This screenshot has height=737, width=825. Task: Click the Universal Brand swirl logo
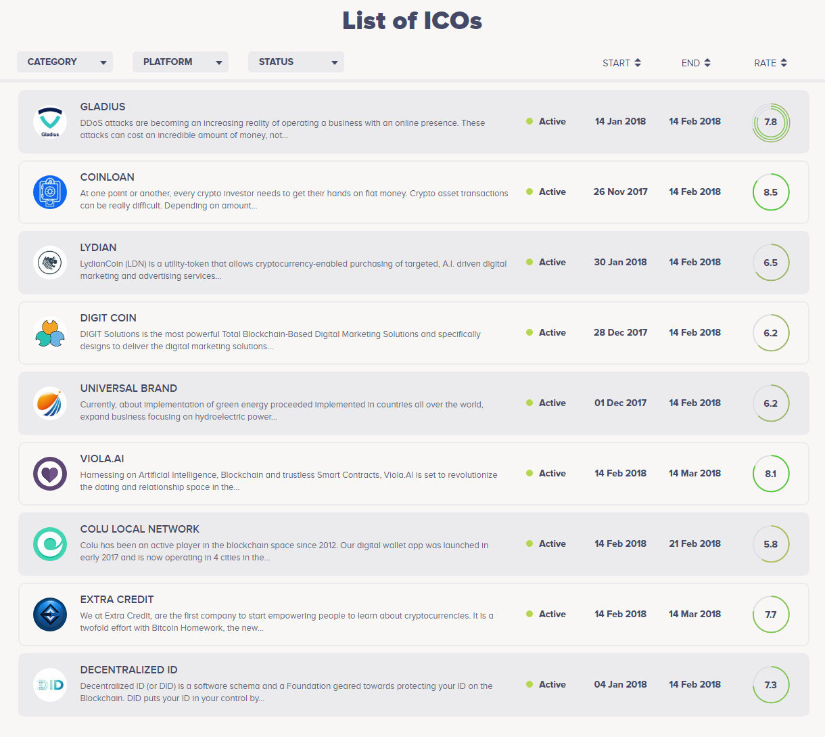[49, 403]
